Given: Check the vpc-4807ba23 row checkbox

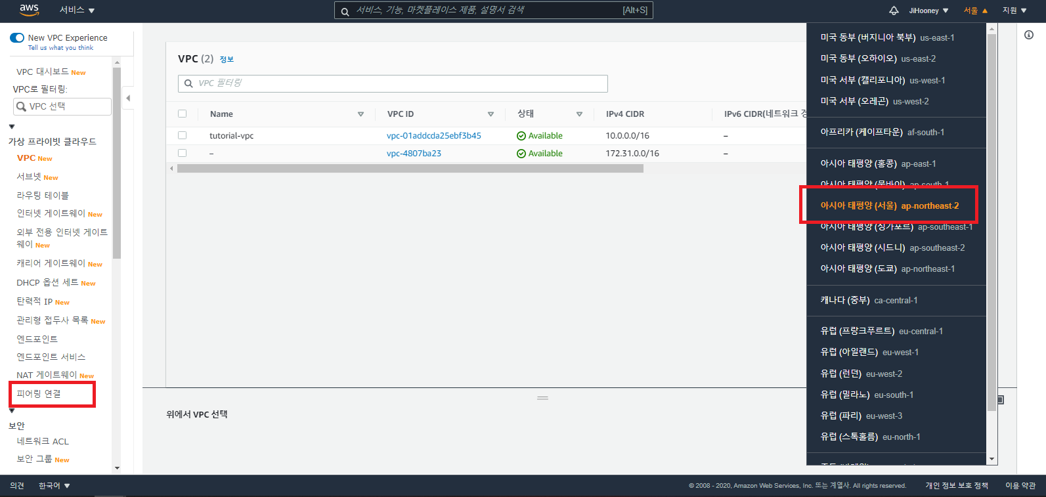Looking at the screenshot, I should (183, 153).
